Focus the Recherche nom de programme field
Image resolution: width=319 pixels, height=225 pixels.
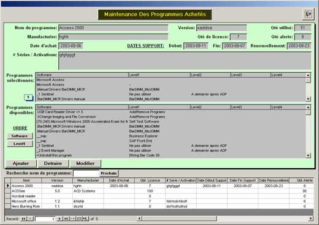[86, 173]
